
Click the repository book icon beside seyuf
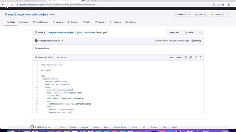(6, 14)
